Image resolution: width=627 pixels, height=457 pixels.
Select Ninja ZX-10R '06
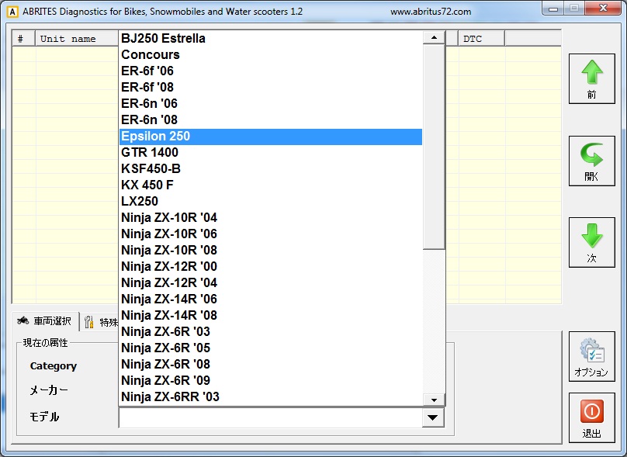[271, 234]
